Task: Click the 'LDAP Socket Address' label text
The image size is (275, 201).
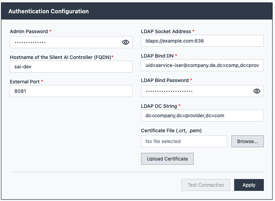Action: click(166, 31)
